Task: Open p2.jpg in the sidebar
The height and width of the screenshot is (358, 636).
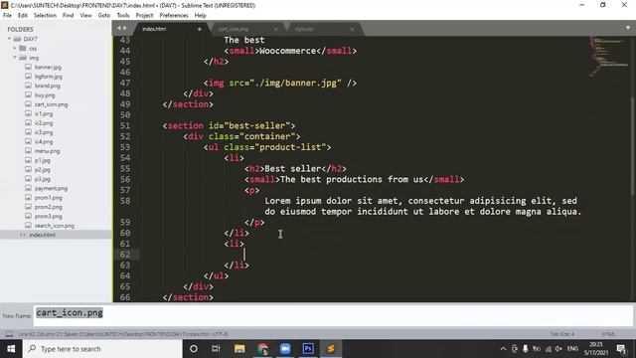Action: [43, 170]
